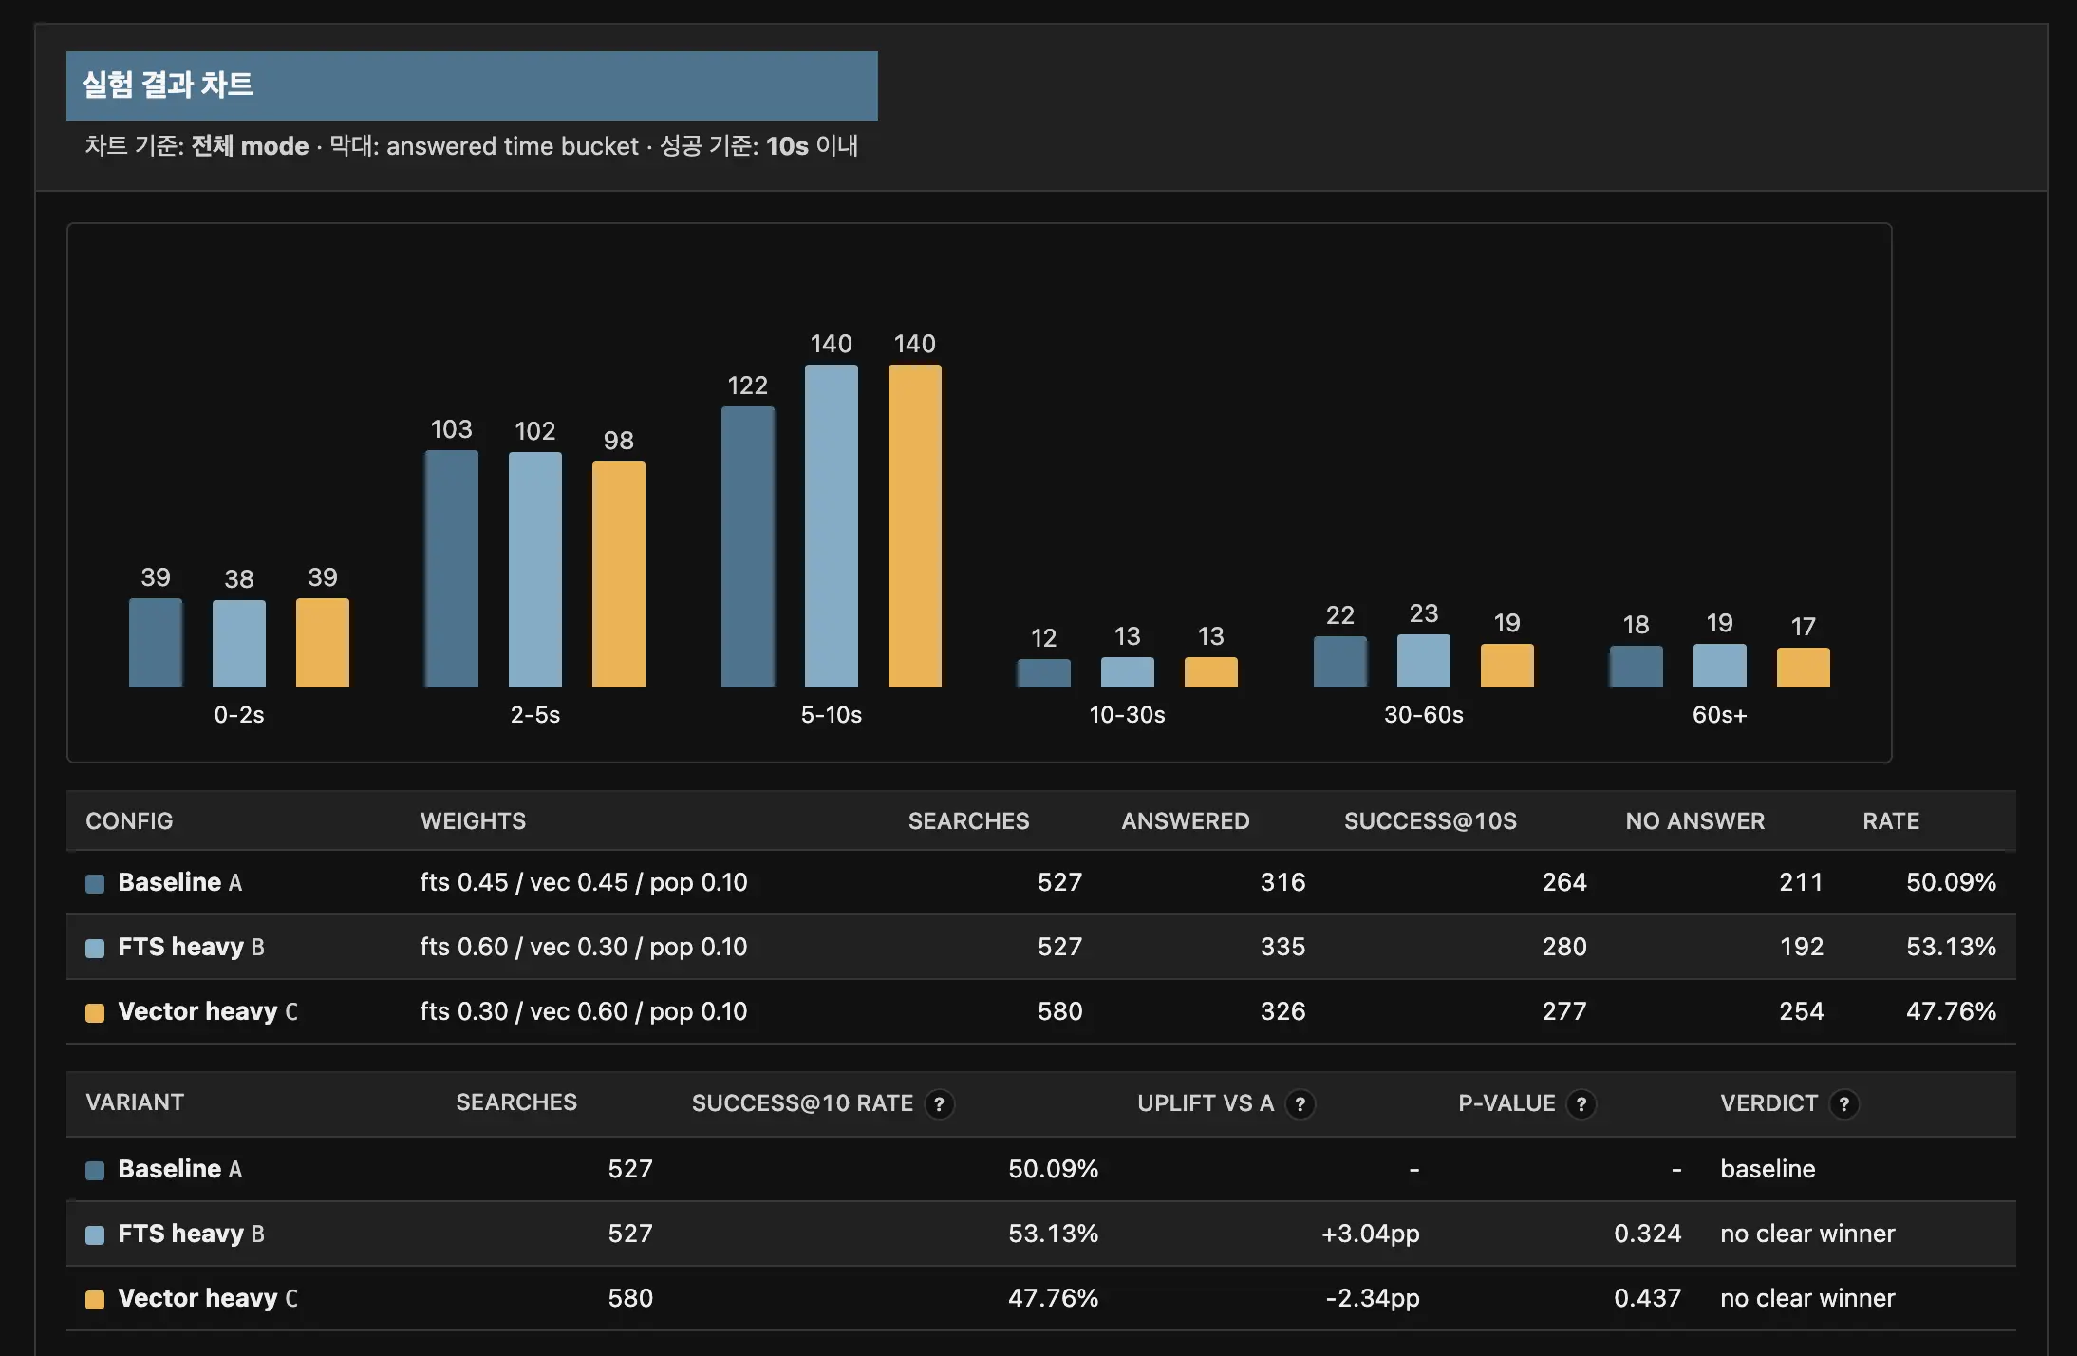Click 47.76% in the VARIANT table
2077x1356 pixels.
coord(1053,1298)
